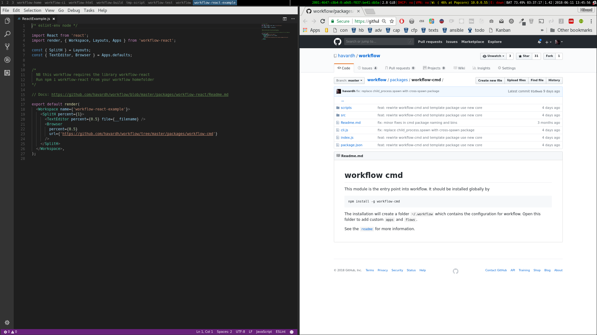Open the Branch: master dropdown
The height and width of the screenshot is (335, 597).
(x=349, y=81)
